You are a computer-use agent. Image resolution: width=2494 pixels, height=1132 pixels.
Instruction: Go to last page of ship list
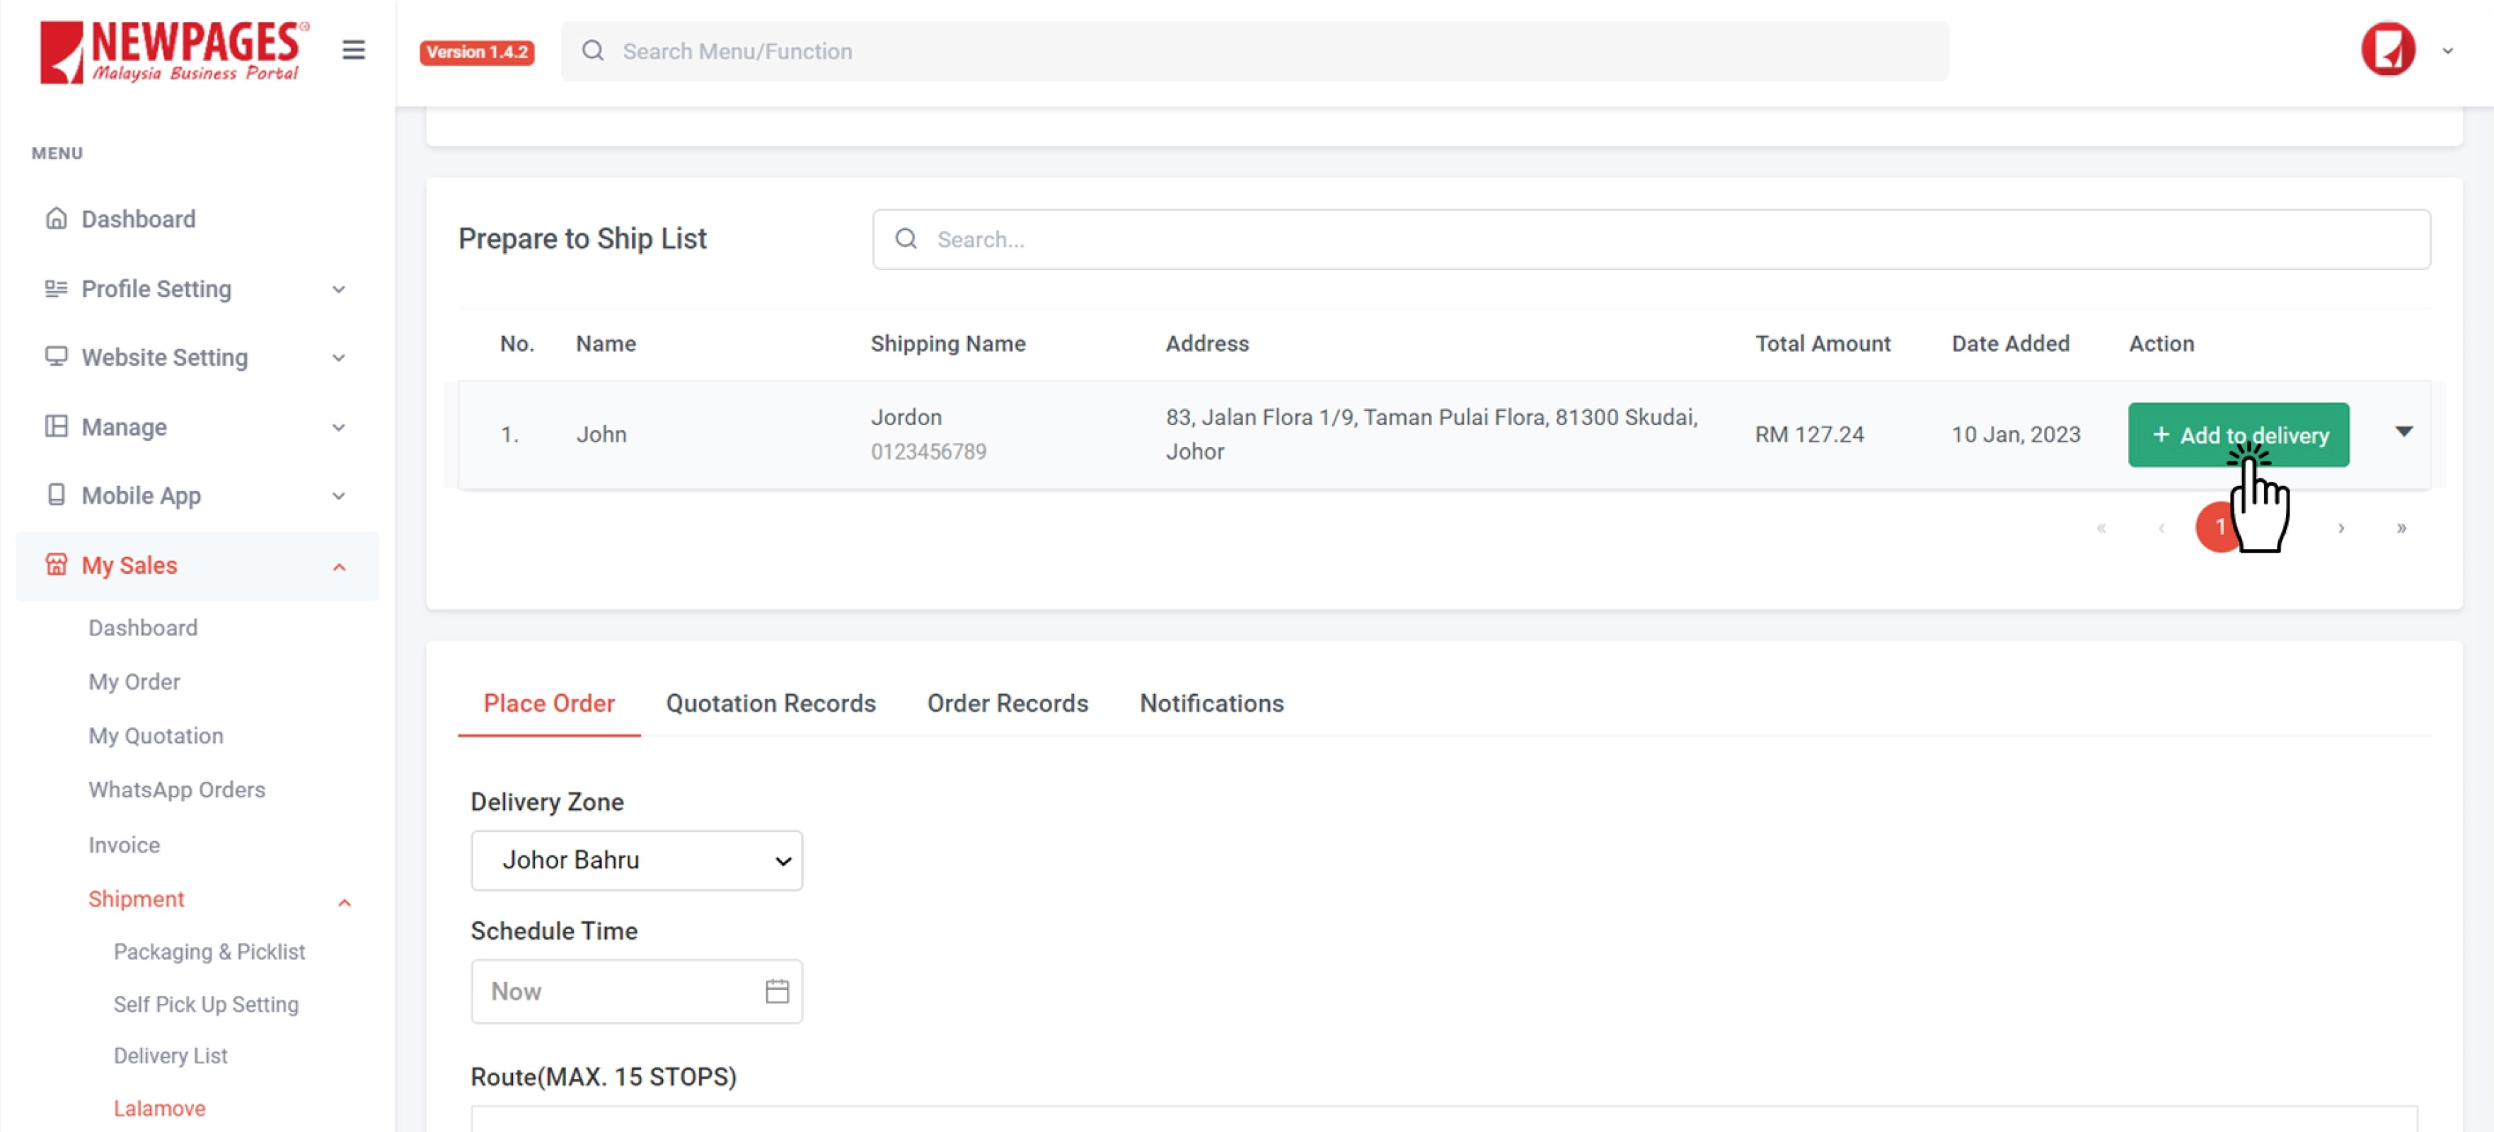point(2401,528)
